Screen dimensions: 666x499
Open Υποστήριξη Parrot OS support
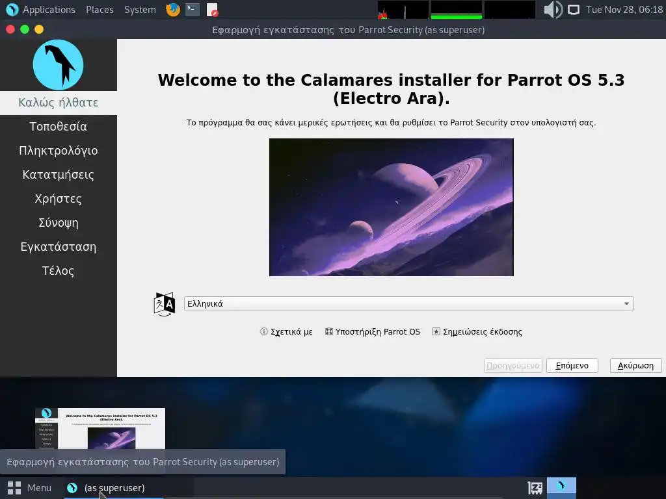tap(373, 332)
